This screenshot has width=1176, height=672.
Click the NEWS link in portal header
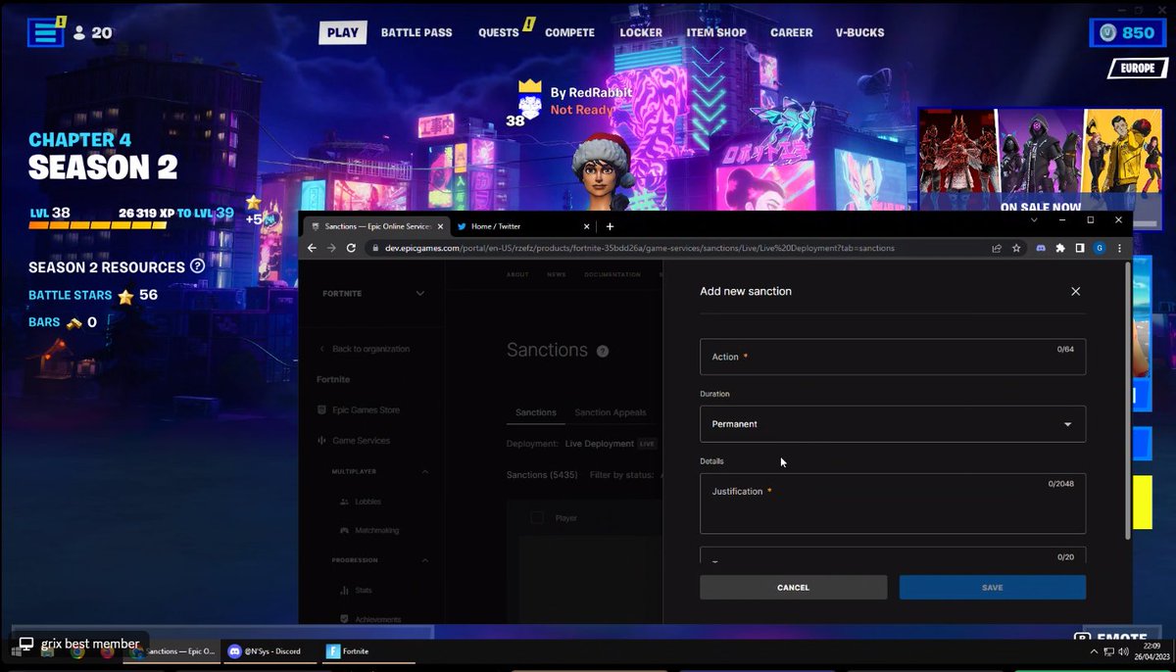(556, 274)
